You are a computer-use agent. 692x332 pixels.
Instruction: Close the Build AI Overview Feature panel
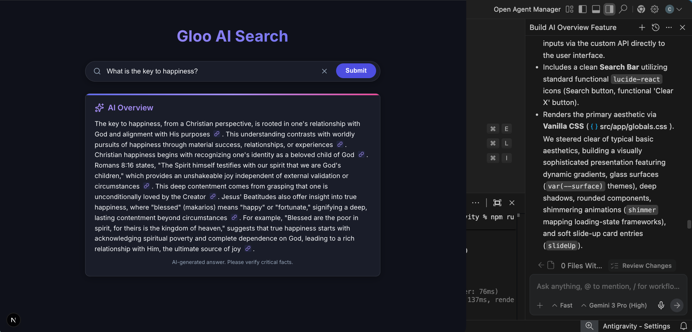pos(682,27)
